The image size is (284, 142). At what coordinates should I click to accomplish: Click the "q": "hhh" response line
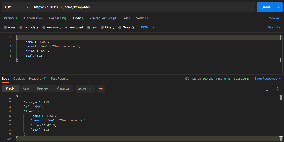coord(33,107)
